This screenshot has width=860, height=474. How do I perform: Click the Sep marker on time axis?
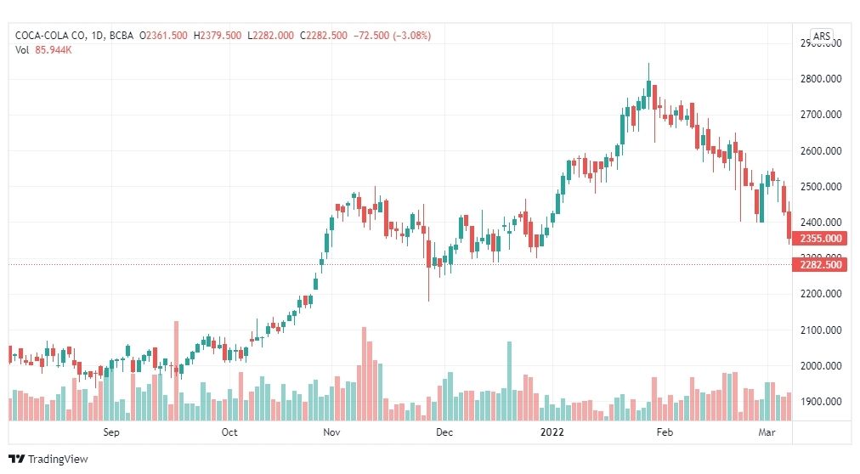[x=111, y=432]
